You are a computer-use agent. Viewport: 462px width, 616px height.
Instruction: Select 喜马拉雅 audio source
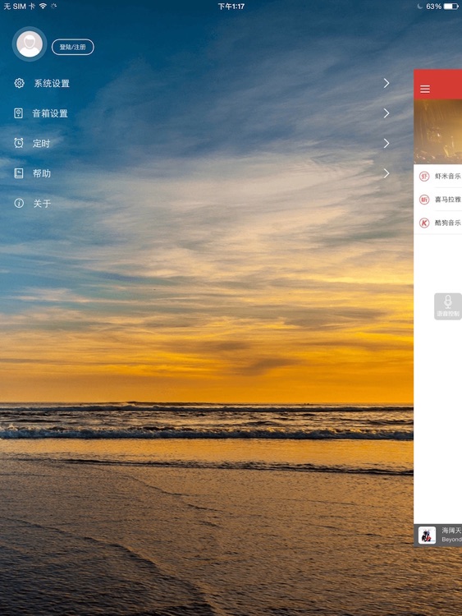point(438,200)
